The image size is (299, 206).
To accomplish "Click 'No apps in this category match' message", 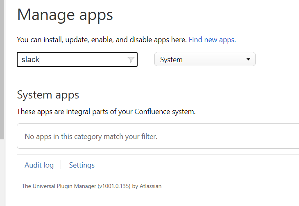I will (91, 137).
